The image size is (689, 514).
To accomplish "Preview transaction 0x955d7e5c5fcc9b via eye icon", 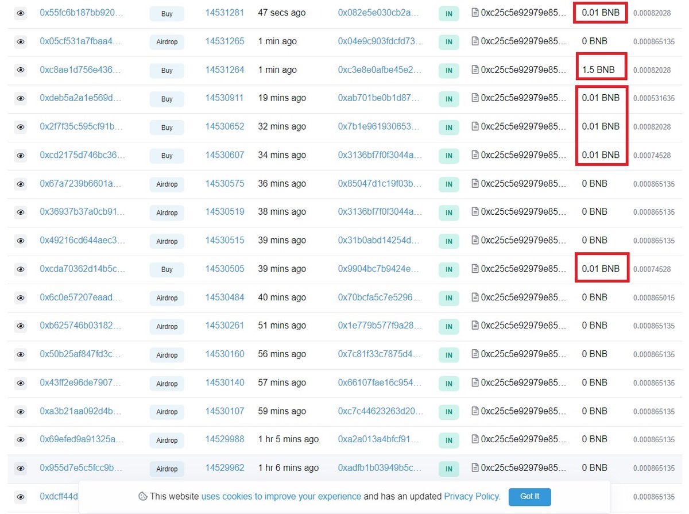I will [x=21, y=468].
